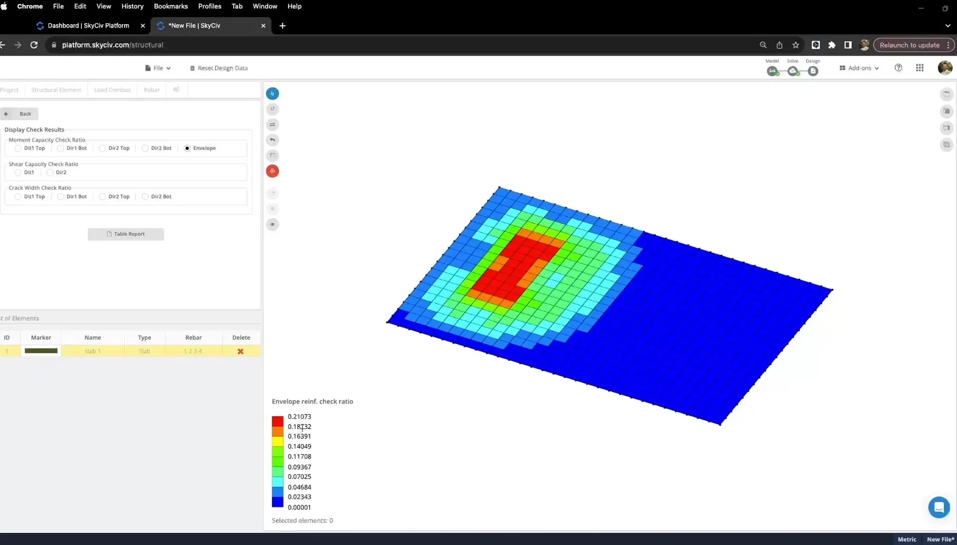957x545 pixels.
Task: Switch to the Load Combos tab
Action: (112, 90)
